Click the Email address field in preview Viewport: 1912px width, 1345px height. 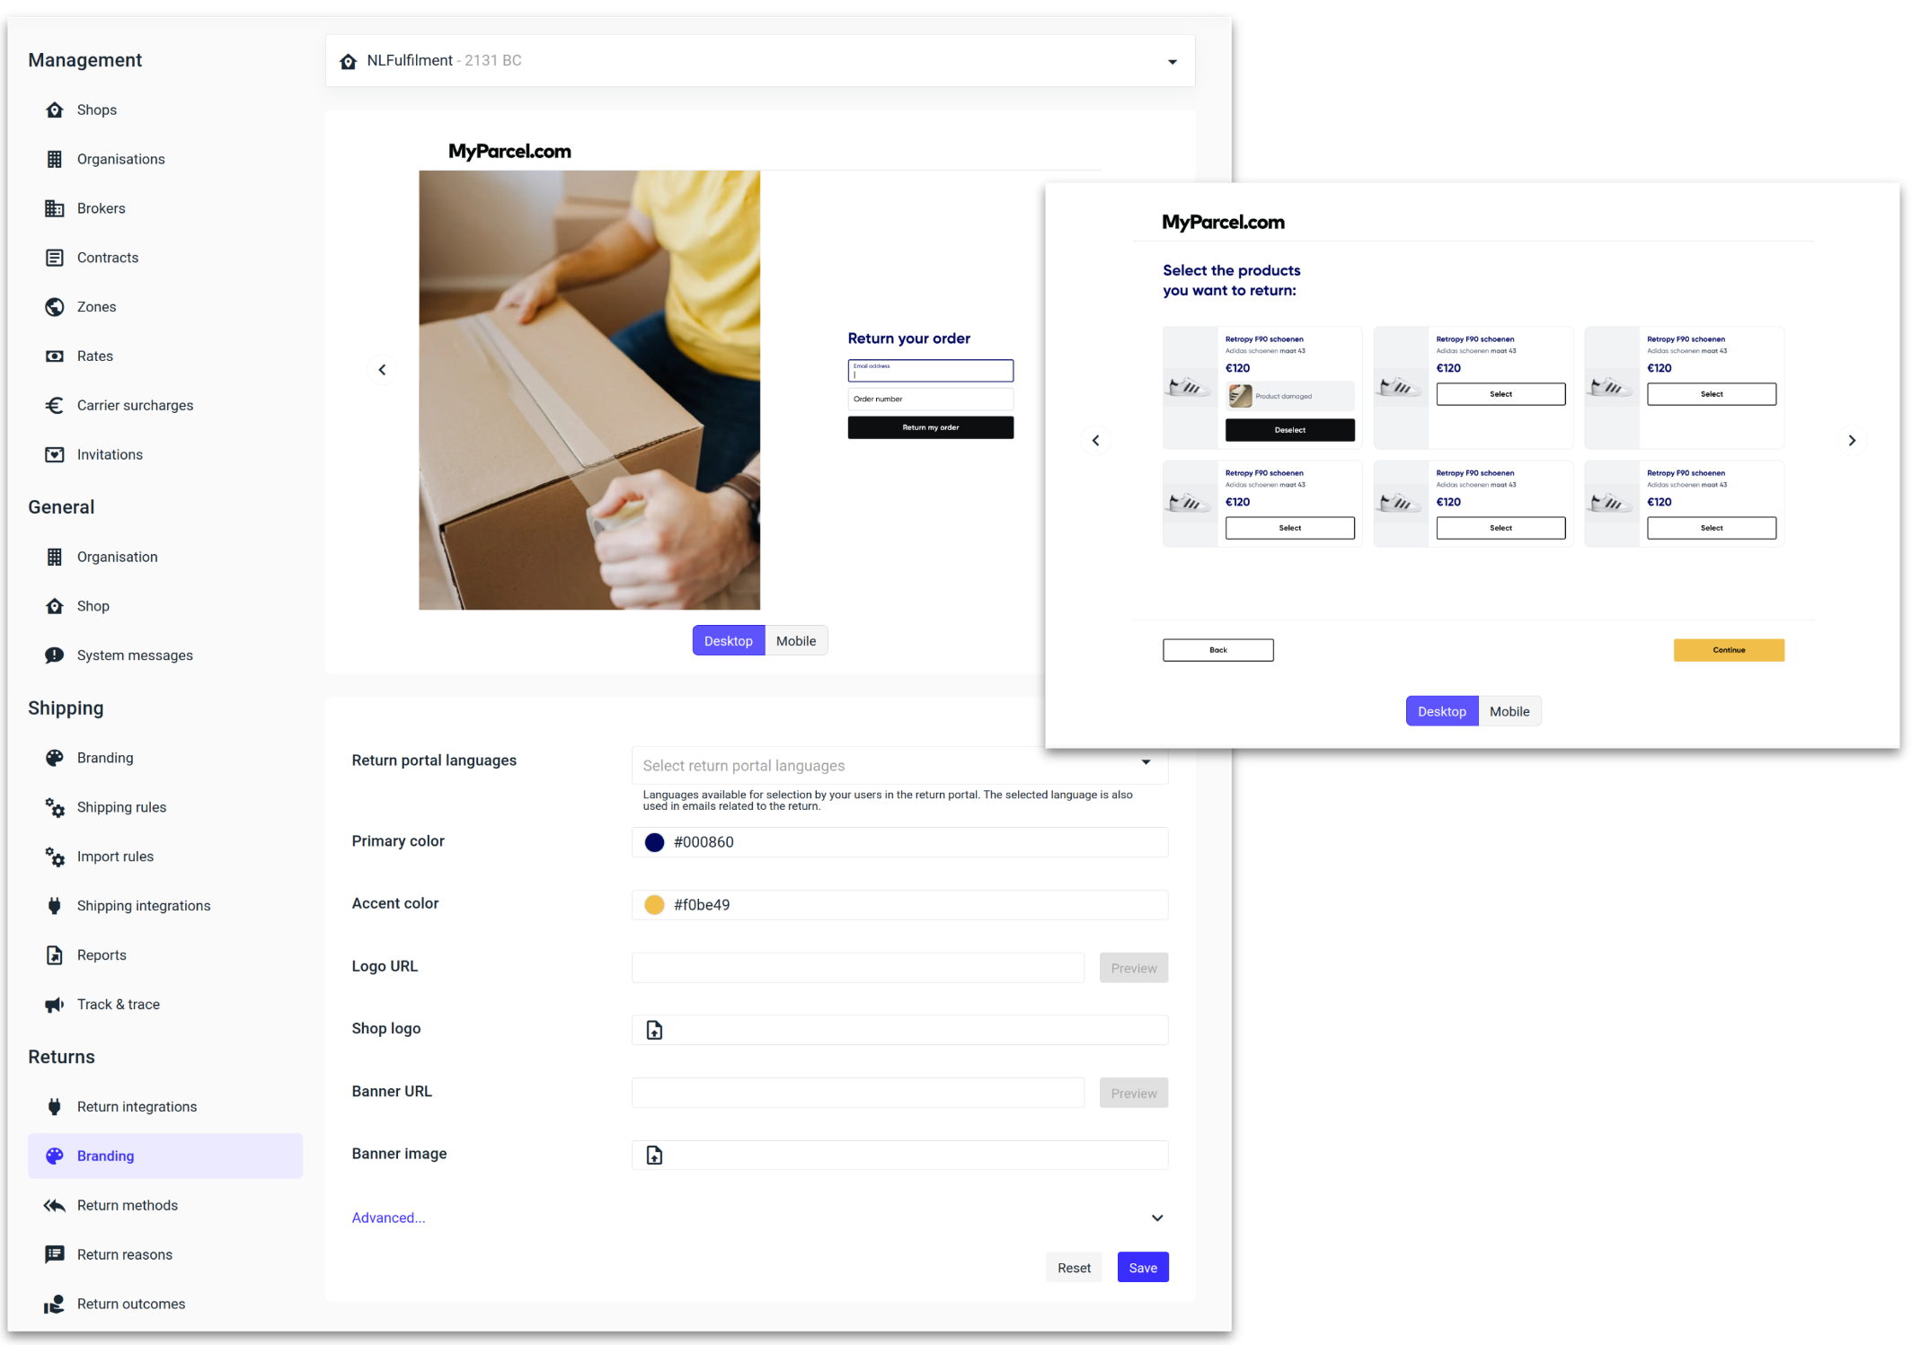[x=931, y=371]
